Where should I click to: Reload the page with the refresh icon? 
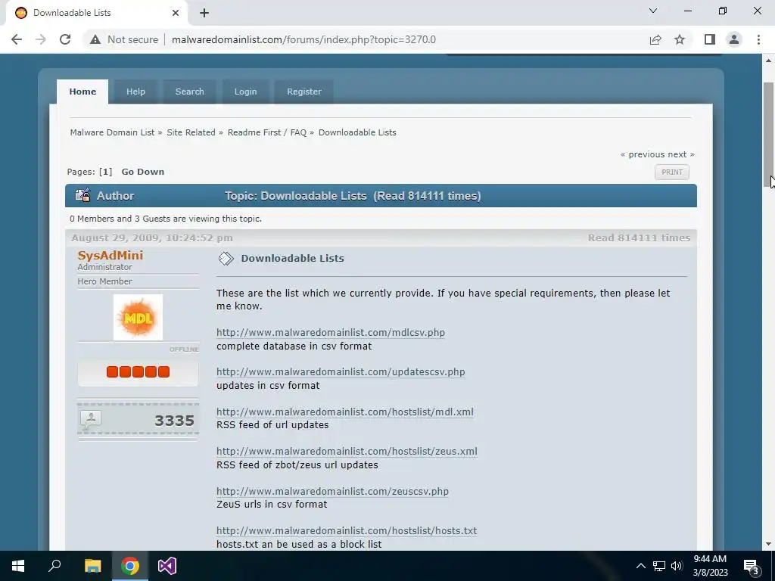tap(65, 39)
